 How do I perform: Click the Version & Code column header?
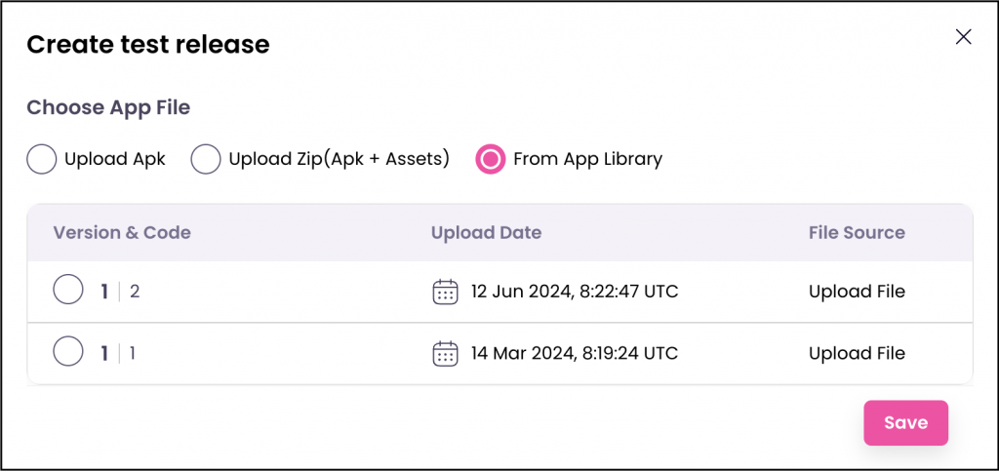122,232
